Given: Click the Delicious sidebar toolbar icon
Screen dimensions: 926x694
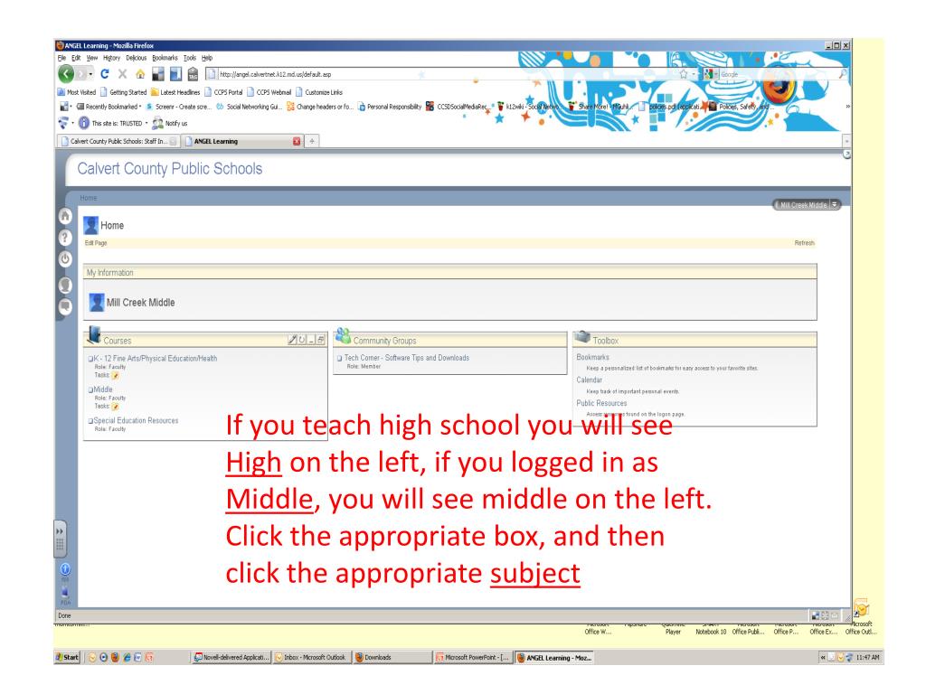Looking at the screenshot, I should coord(175,74).
